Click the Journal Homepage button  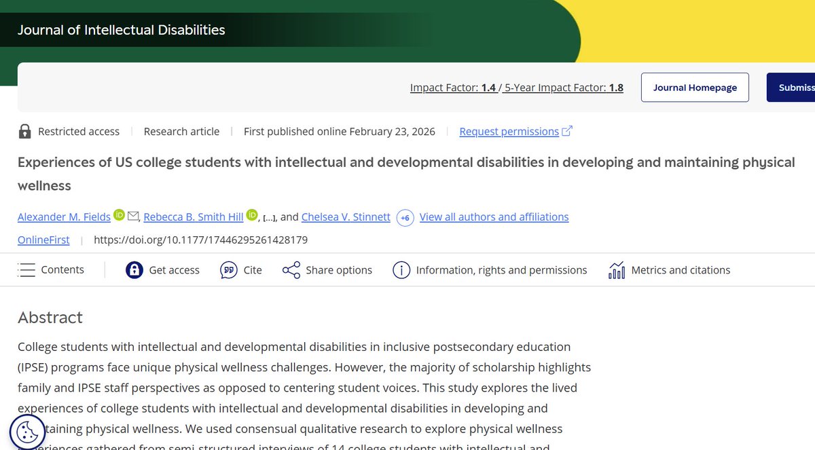(x=695, y=88)
